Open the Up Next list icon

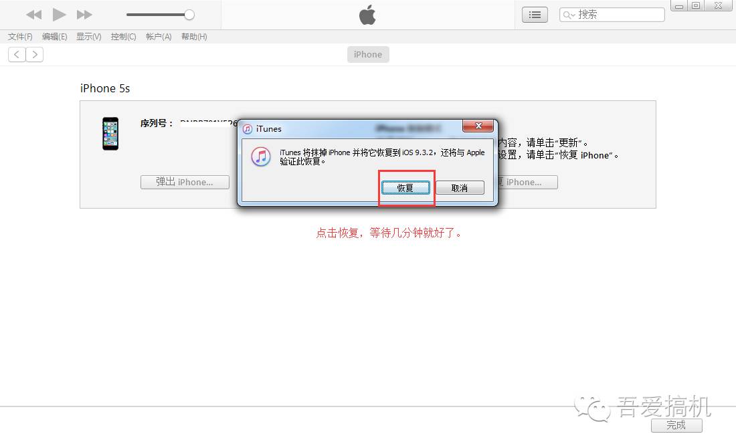point(534,14)
